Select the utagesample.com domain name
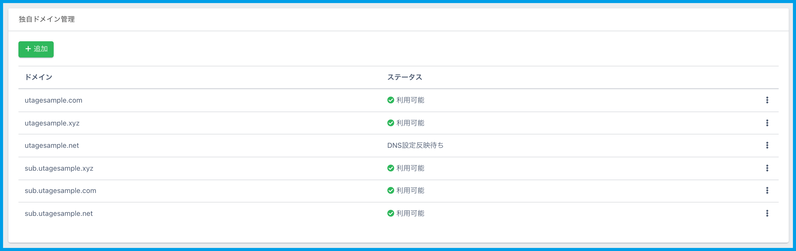This screenshot has width=796, height=251. [x=53, y=100]
